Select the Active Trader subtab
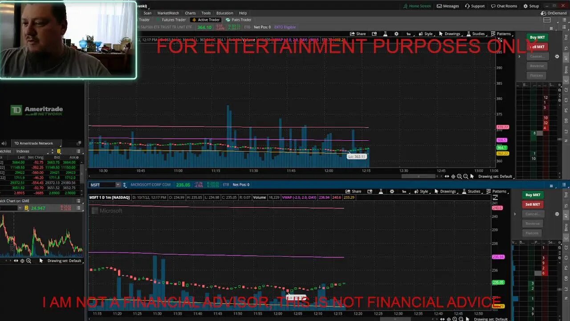 (x=206, y=20)
